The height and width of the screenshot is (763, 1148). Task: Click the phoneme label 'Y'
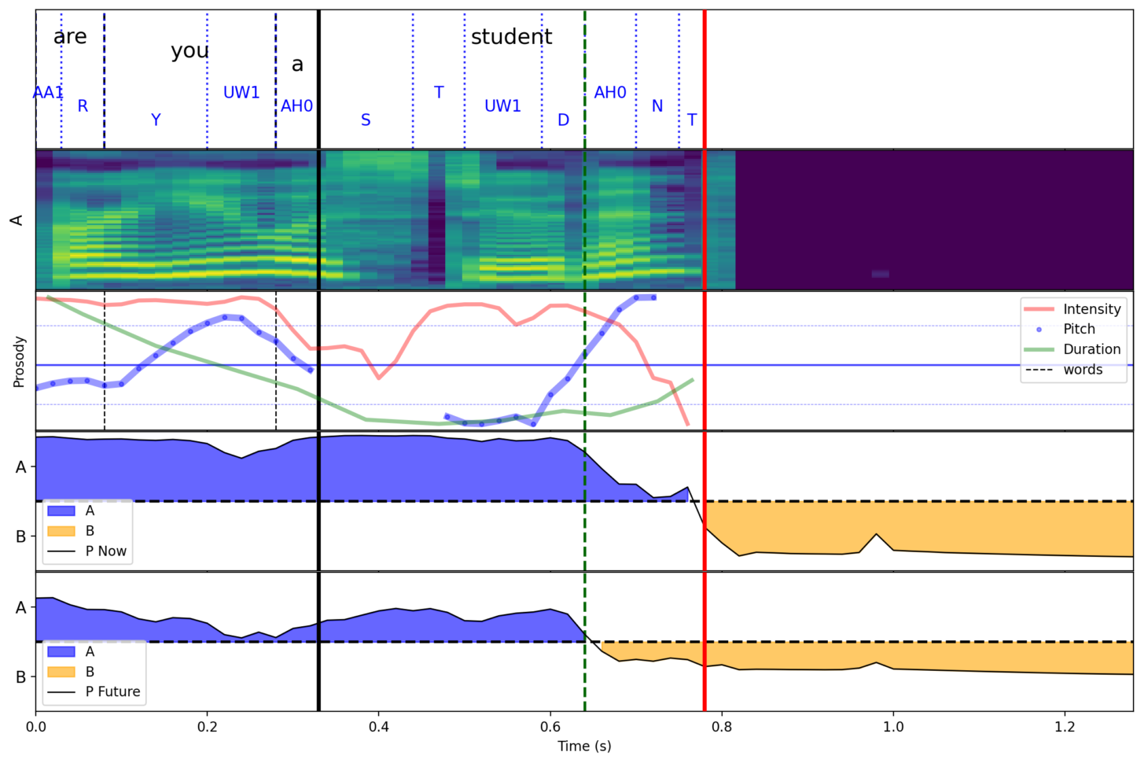pos(156,120)
